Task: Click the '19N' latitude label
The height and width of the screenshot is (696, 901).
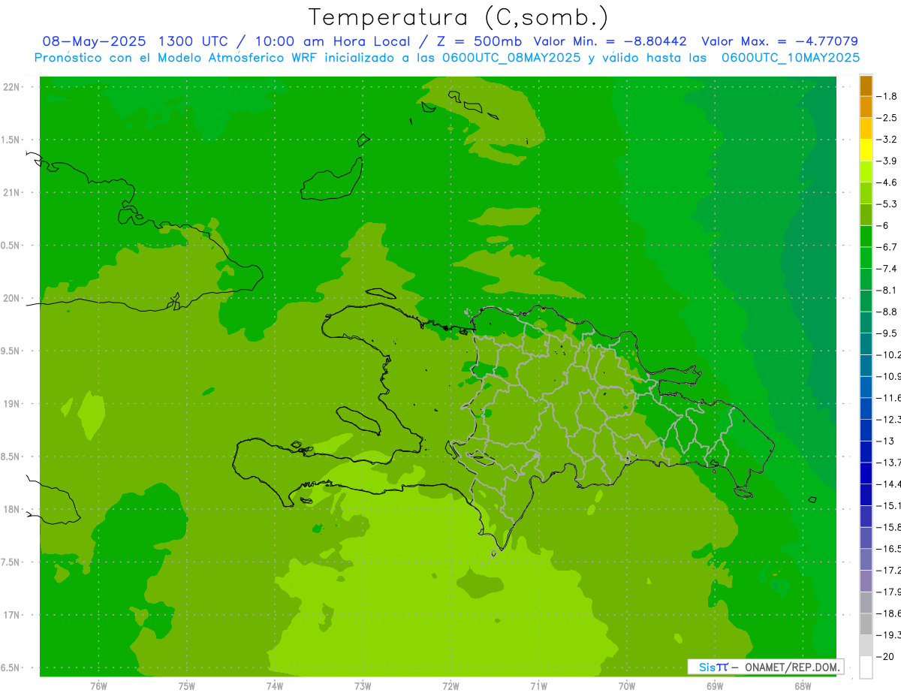Action: (x=12, y=404)
